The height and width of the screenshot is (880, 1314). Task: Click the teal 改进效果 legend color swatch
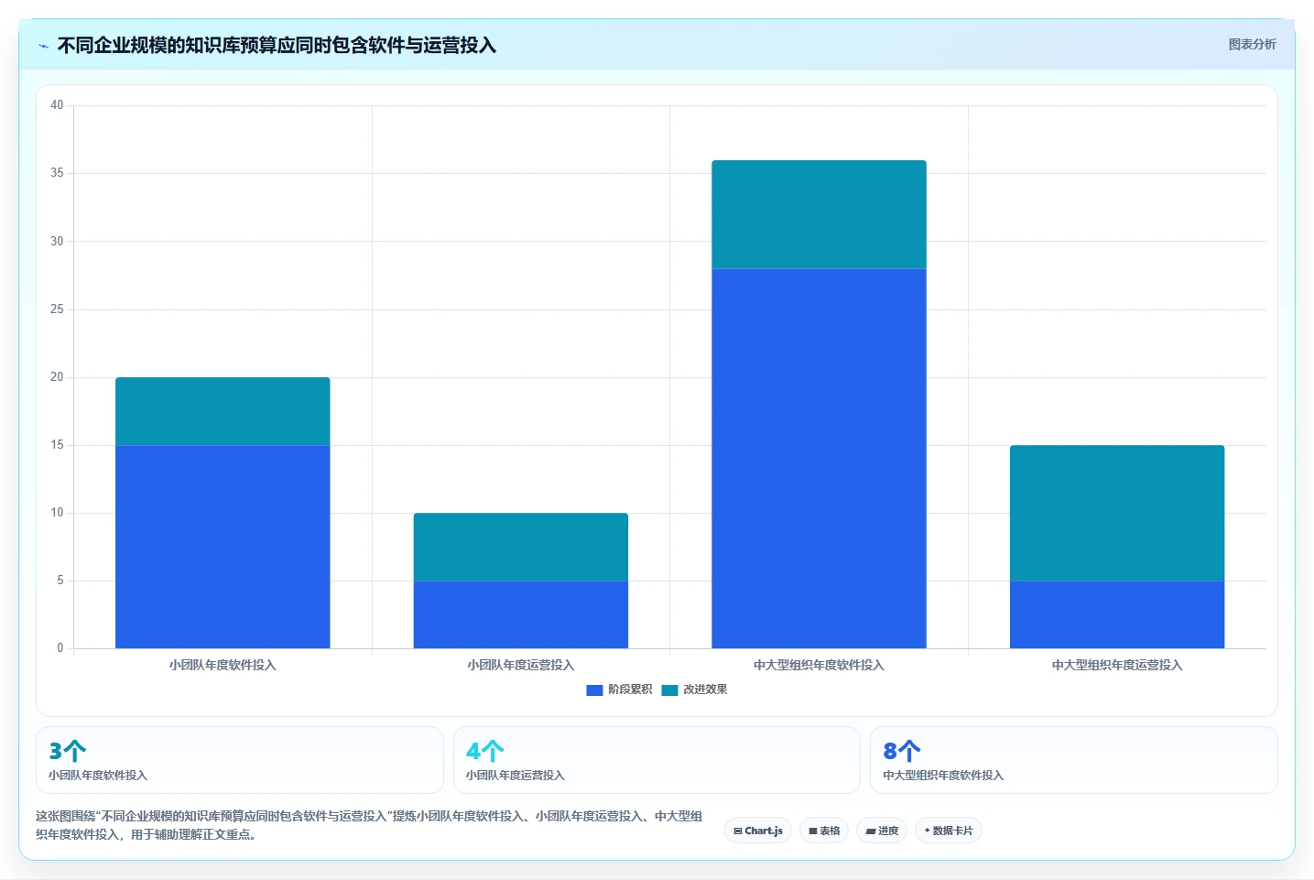tap(669, 690)
